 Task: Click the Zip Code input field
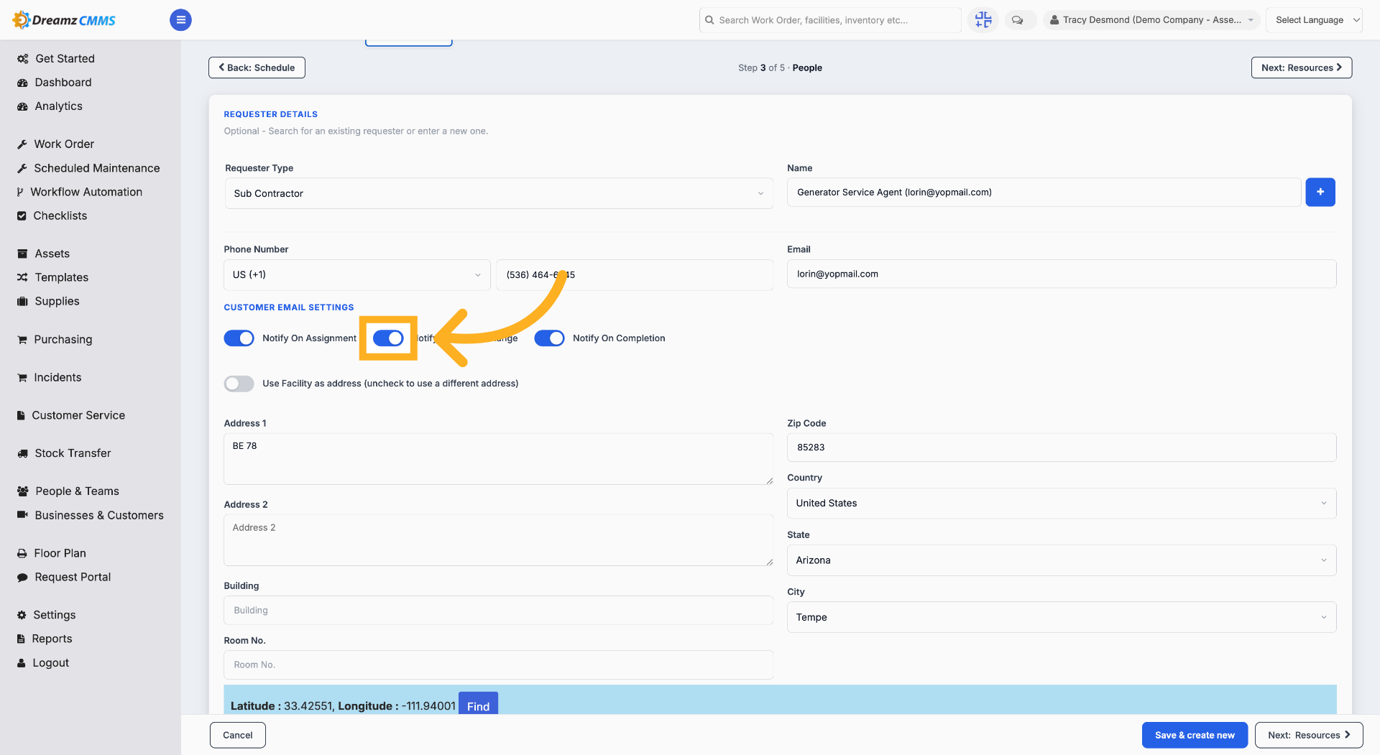(1061, 448)
